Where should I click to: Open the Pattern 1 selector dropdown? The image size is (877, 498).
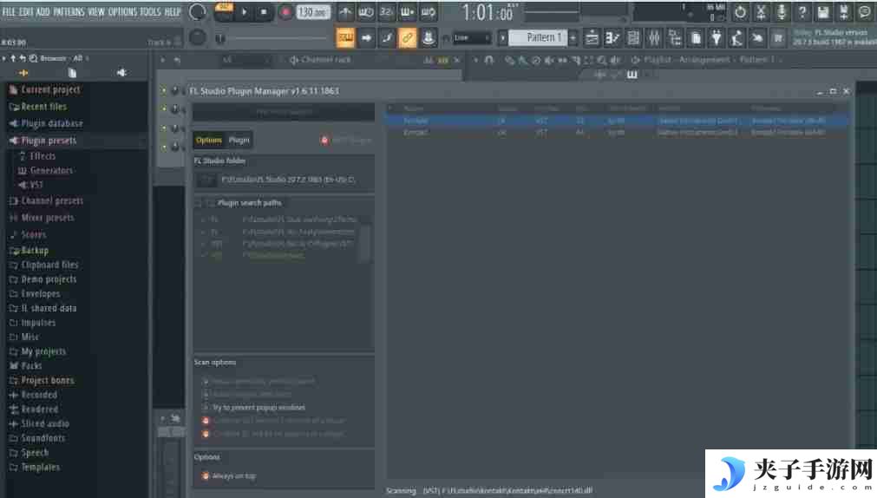click(x=539, y=37)
